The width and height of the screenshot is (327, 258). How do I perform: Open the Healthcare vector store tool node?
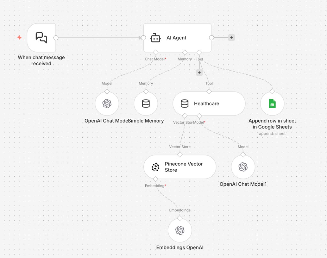tap(209, 103)
